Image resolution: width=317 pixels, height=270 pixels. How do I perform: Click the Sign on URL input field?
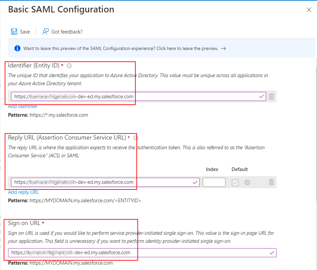coord(142,253)
